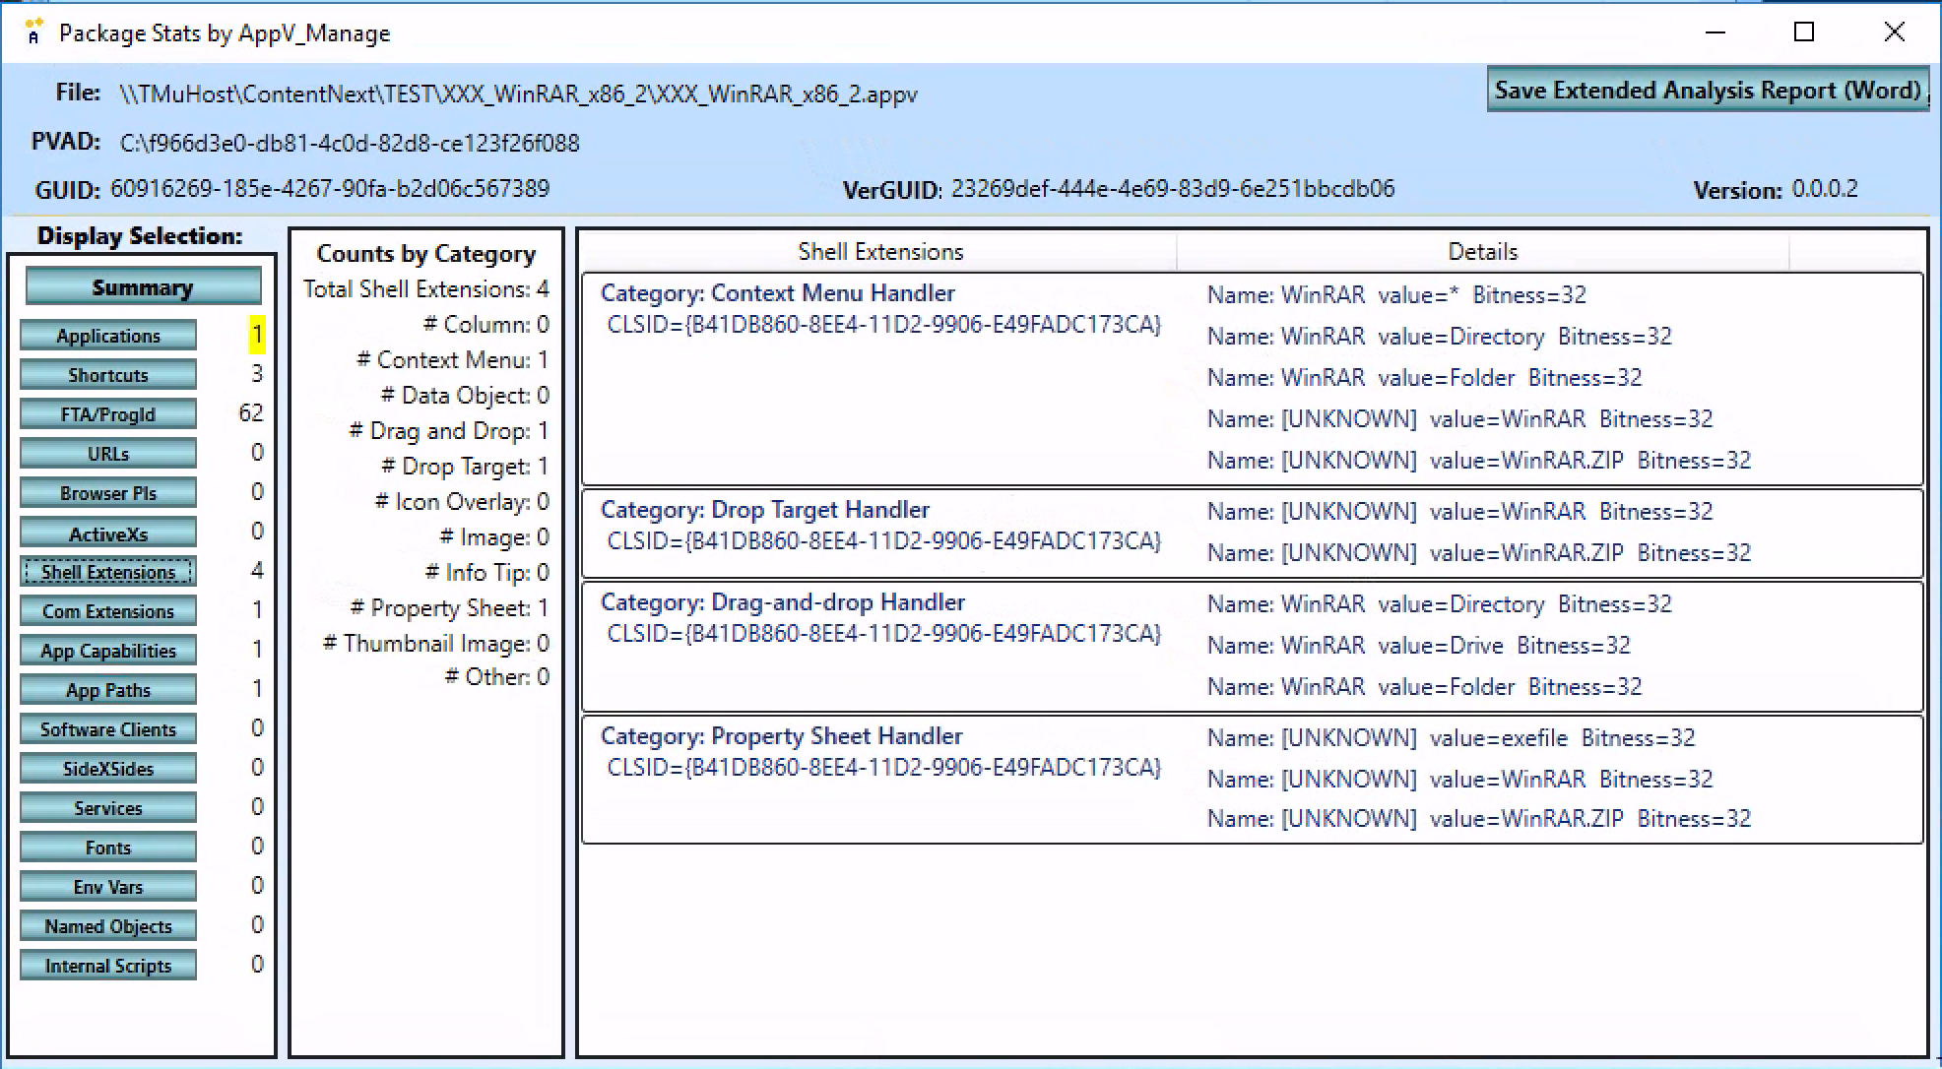Select the Shell Extensions button
The image size is (1942, 1069).
108,572
